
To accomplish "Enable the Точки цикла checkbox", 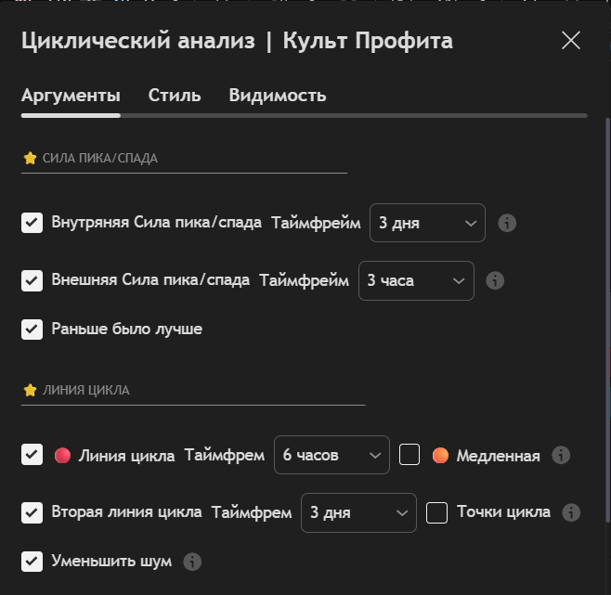I will click(x=437, y=512).
